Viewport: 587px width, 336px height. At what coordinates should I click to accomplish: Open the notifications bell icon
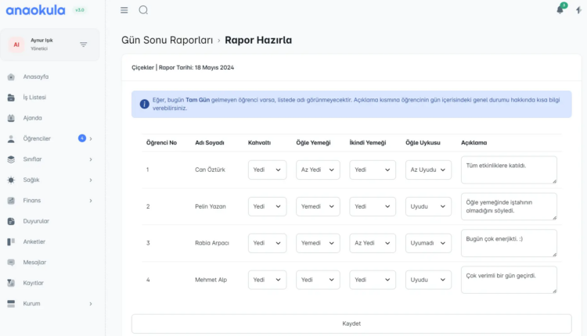pyautogui.click(x=560, y=10)
